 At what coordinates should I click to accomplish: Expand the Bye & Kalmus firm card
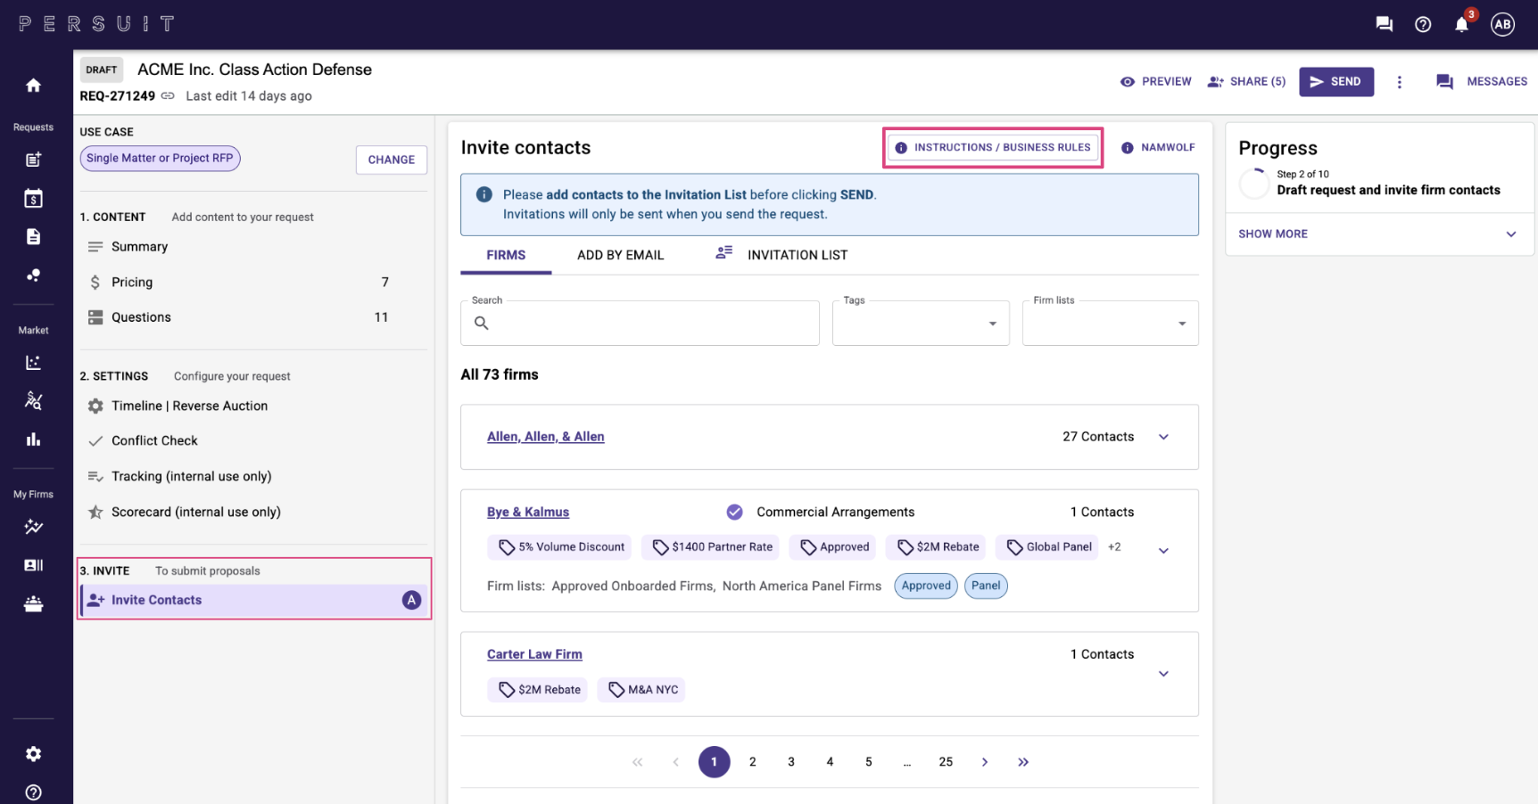(x=1163, y=551)
